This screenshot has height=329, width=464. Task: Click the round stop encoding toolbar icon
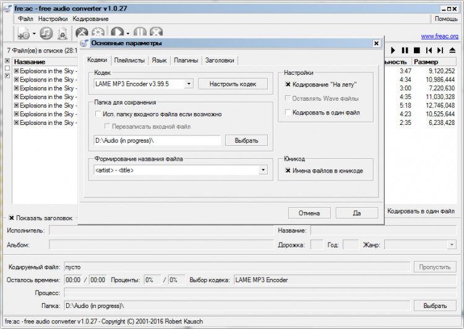157,32
